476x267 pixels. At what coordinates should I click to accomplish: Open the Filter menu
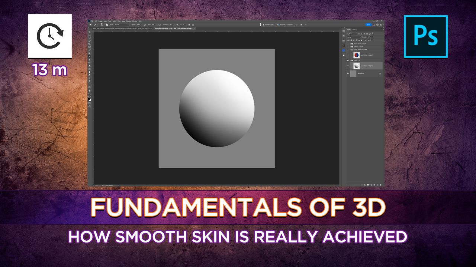coord(119,21)
